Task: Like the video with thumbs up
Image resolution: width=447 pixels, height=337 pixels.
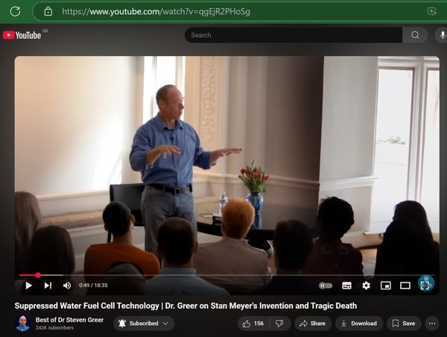Action: point(253,324)
